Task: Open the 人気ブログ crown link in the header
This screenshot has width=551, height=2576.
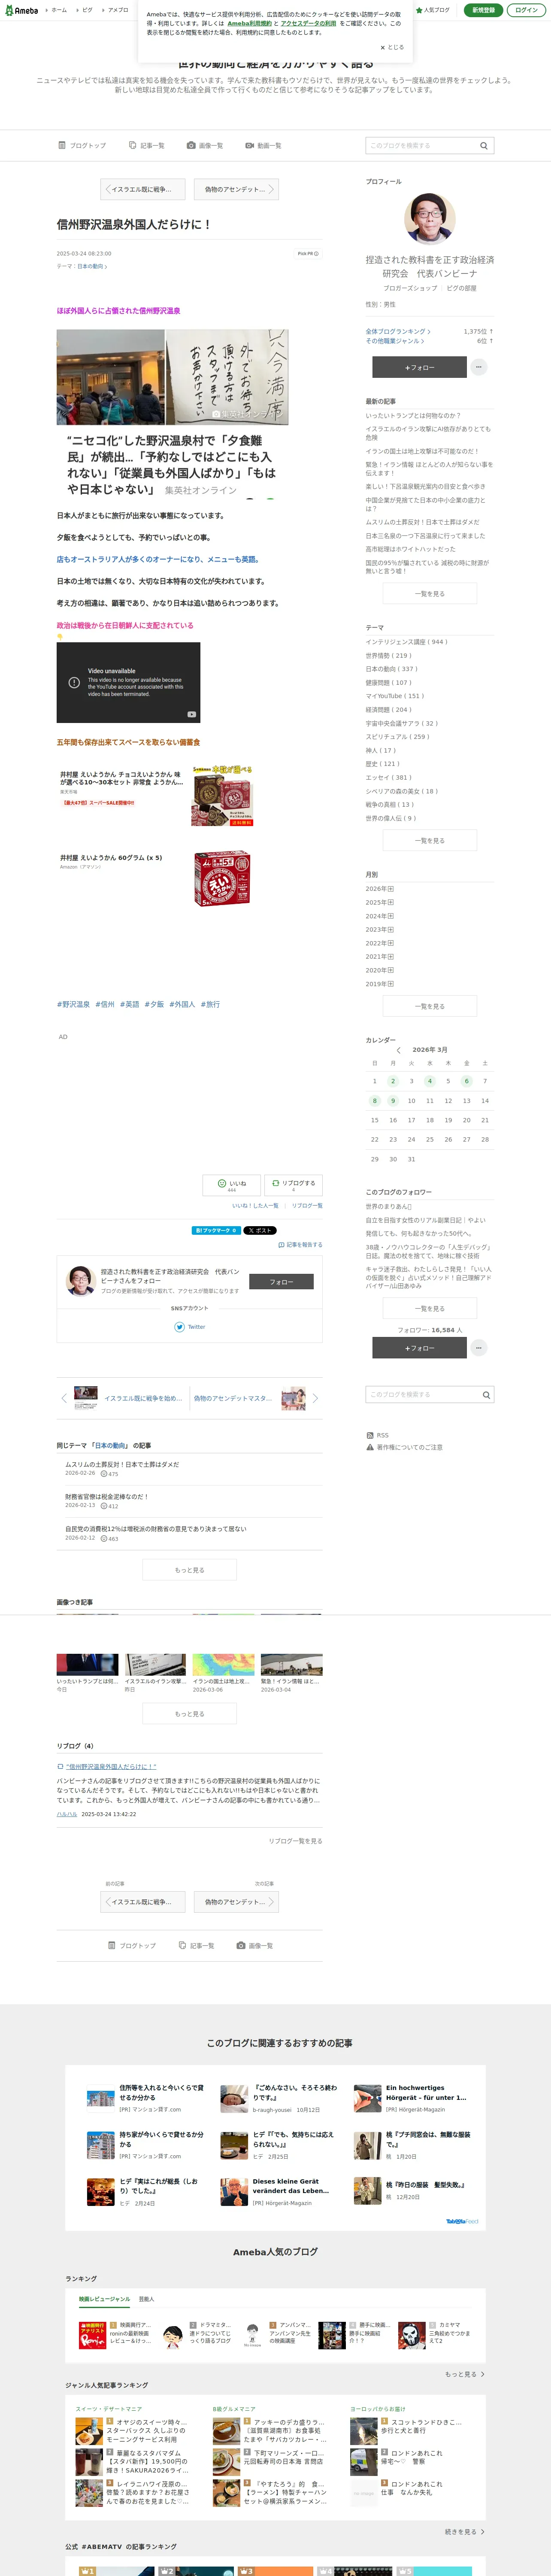Action: click(434, 10)
